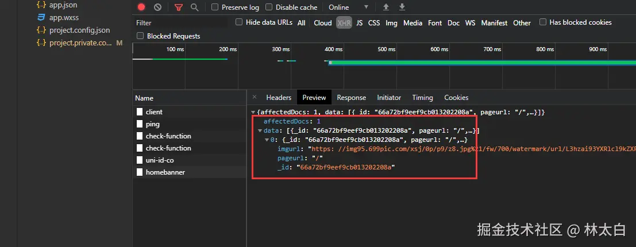Image resolution: width=636 pixels, height=247 pixels.
Task: Filter requests by WS
Action: [x=470, y=23]
